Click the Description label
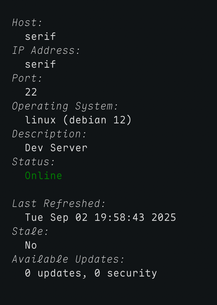Screen dimensions: 217x305 point(49,134)
